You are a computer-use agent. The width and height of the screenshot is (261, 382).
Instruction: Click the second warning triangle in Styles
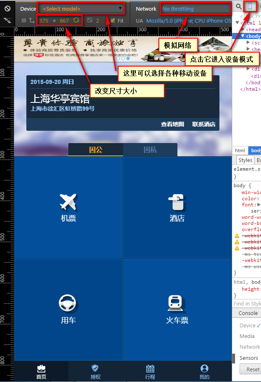(x=237, y=242)
